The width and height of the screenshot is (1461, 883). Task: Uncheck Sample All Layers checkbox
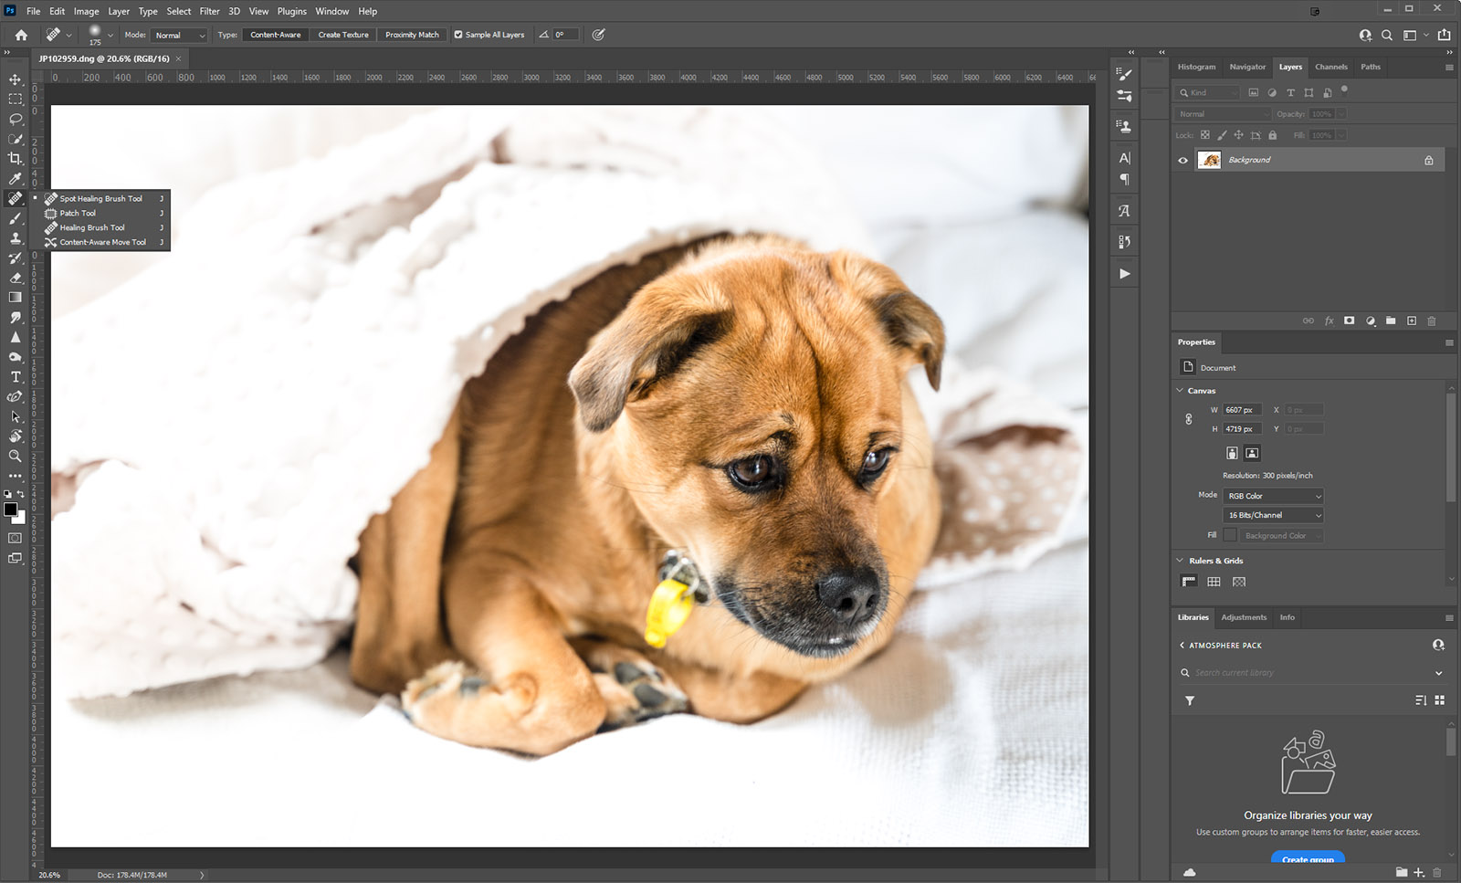[458, 35]
